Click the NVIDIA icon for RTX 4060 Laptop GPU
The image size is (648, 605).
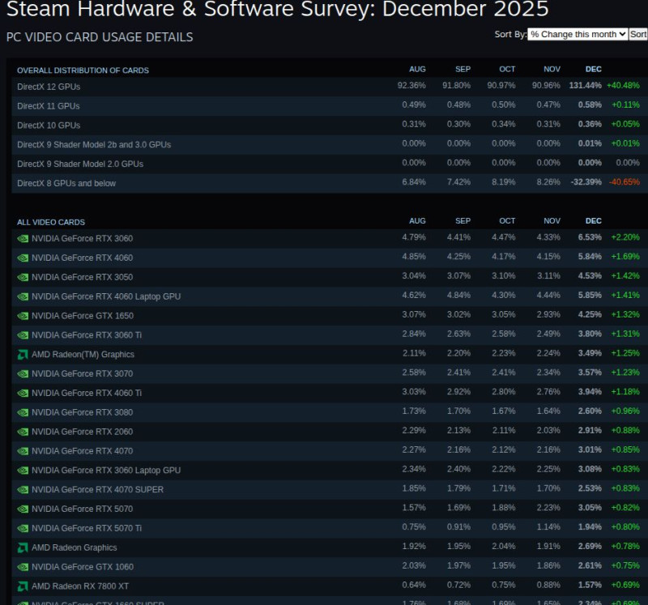23,296
